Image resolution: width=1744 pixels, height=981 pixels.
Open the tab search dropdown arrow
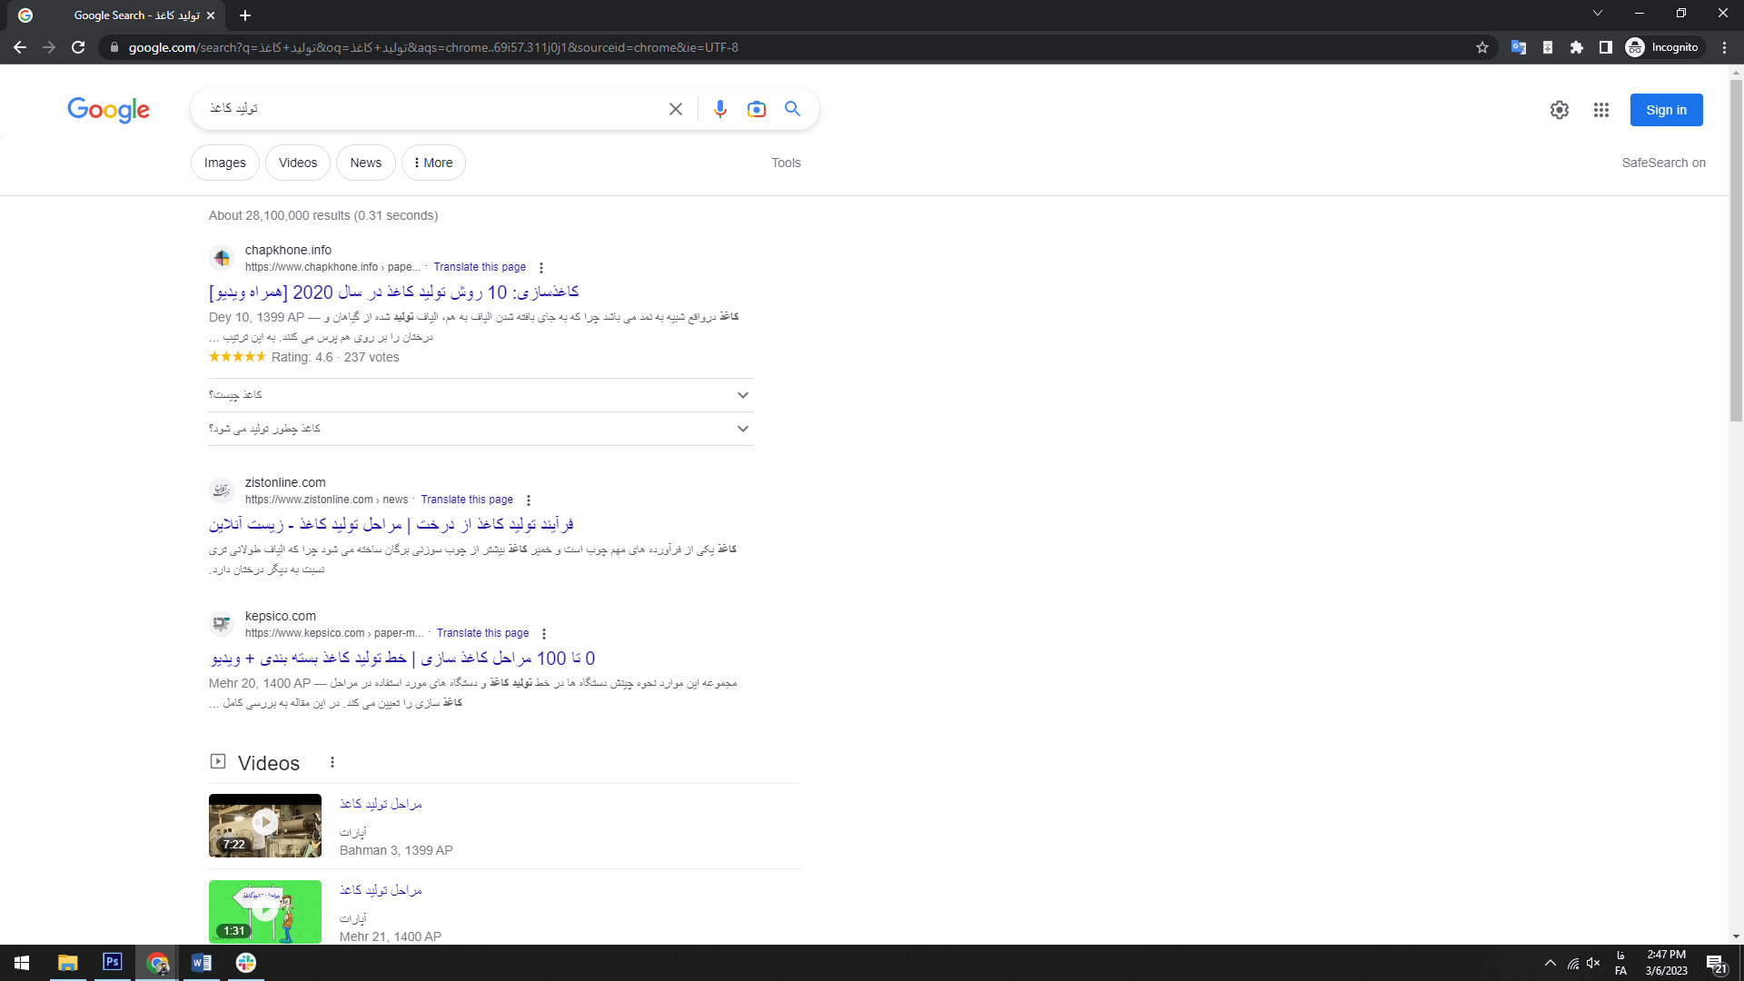coord(1598,13)
